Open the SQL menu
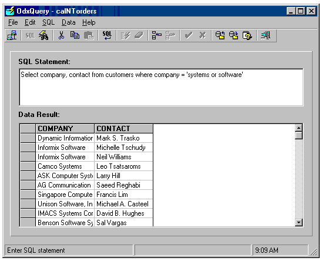322x261 pixels. point(48,22)
